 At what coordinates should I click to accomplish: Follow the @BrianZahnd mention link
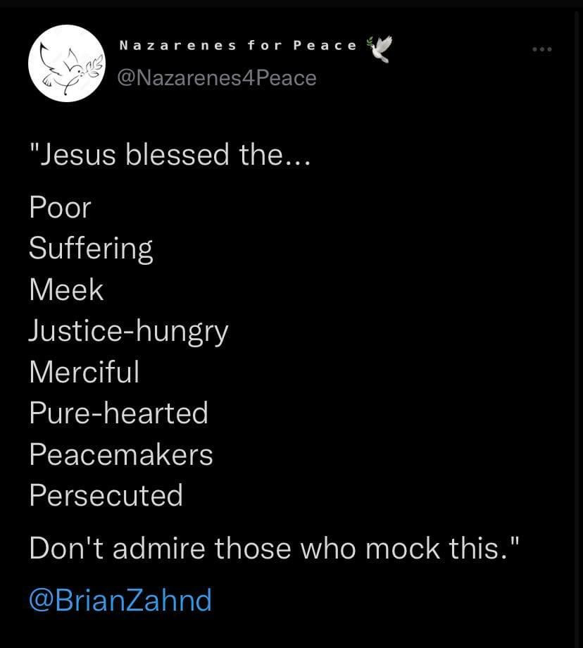pyautogui.click(x=120, y=601)
